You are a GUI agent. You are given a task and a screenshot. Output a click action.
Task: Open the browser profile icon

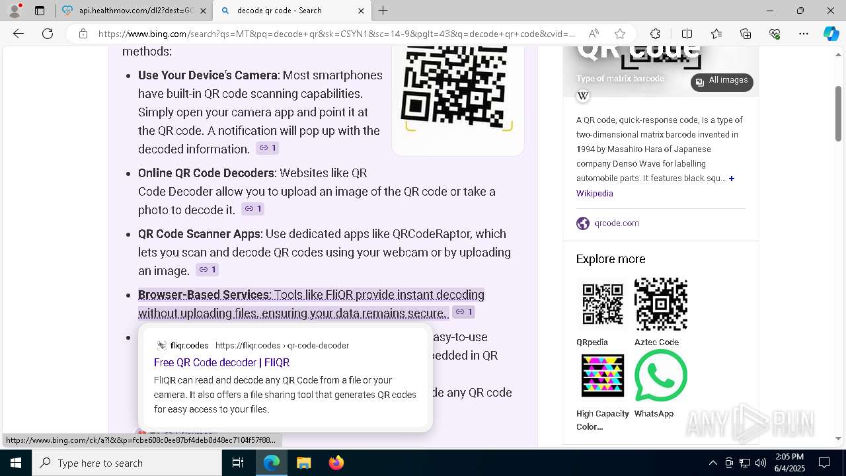(x=15, y=11)
